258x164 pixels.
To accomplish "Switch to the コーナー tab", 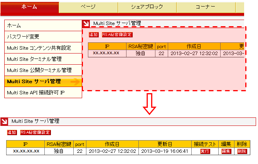I will (x=206, y=7).
